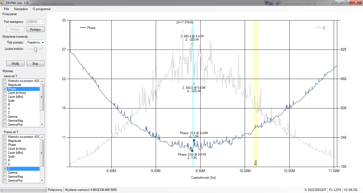Open the Narzędzia menu
Screen dimensions: 363x193
click(x=21, y=9)
